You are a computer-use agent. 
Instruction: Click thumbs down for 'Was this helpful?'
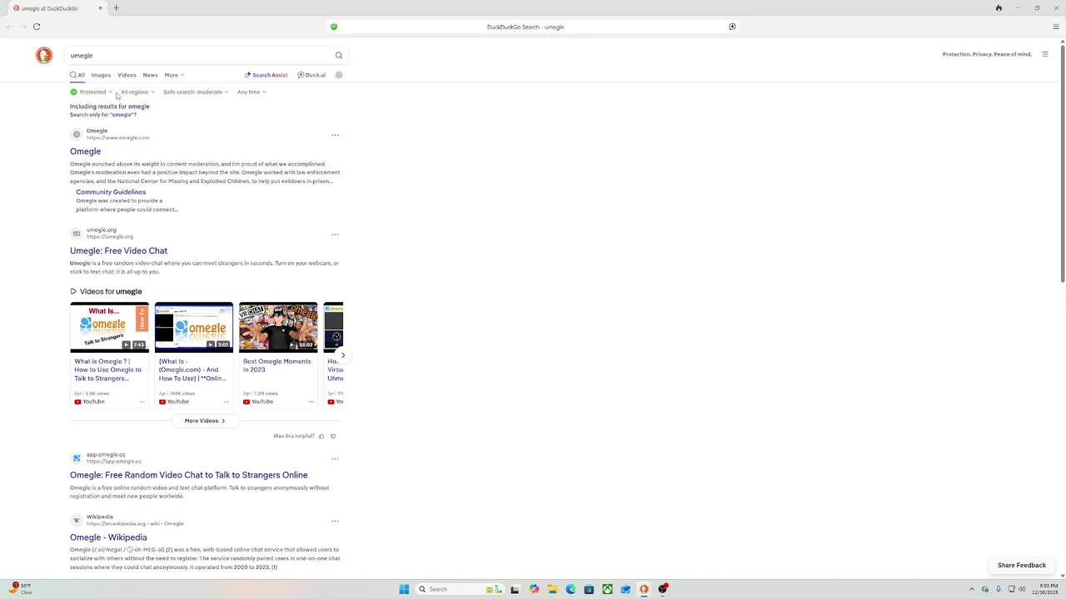333,436
